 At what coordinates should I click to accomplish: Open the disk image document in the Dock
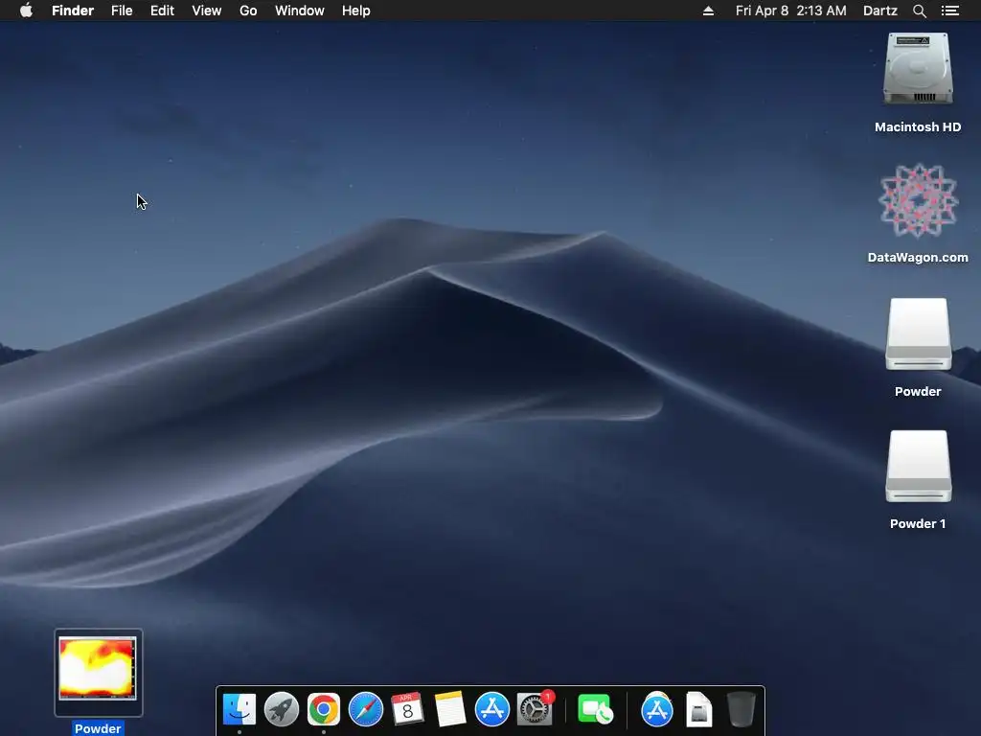(x=698, y=710)
